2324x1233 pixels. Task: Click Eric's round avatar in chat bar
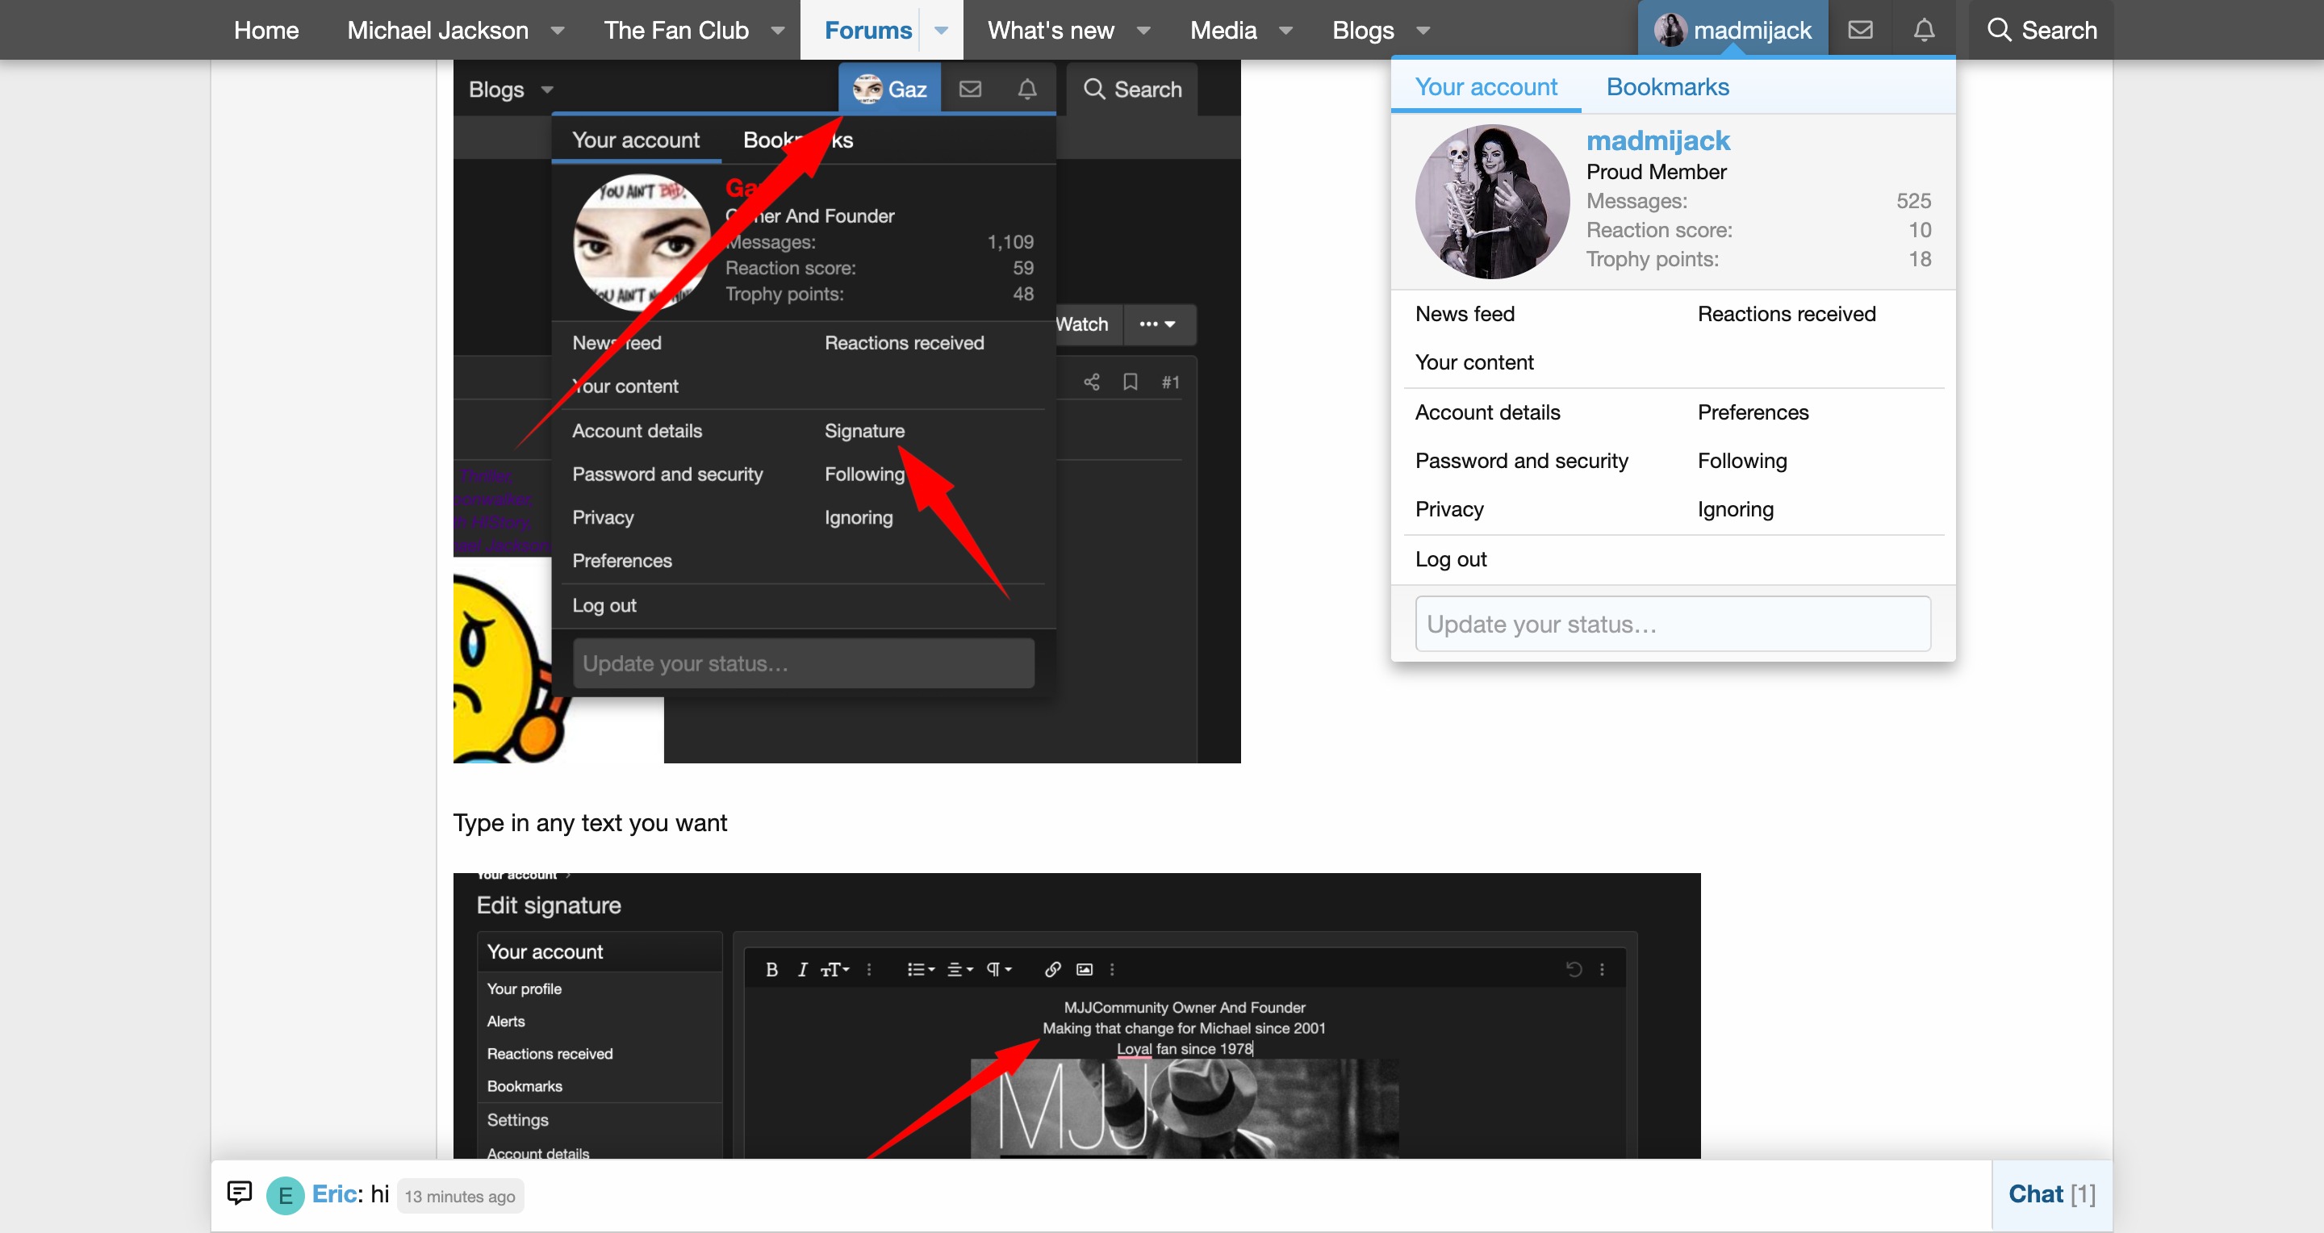coord(285,1195)
